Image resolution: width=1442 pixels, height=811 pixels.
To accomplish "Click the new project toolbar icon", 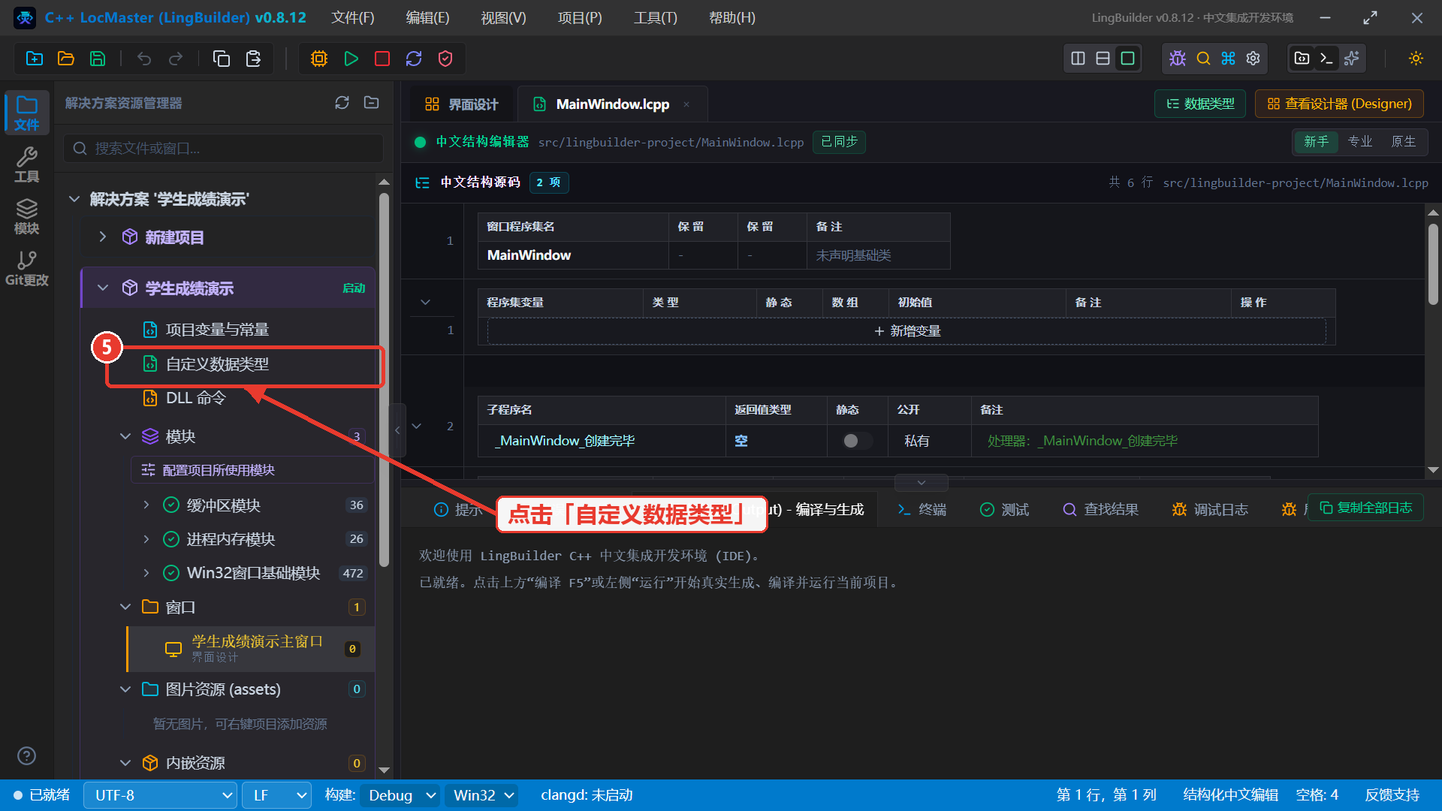I will (x=35, y=59).
